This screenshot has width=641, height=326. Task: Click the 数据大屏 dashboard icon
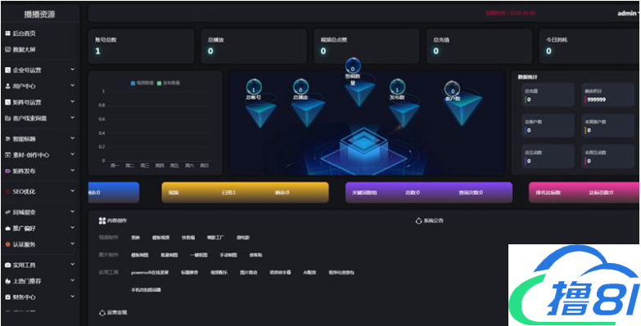point(7,49)
